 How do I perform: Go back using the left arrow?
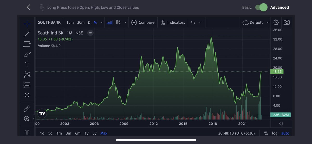tap(29, 7)
